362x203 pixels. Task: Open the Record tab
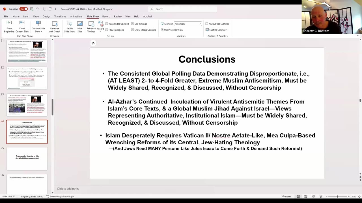pyautogui.click(x=106, y=16)
